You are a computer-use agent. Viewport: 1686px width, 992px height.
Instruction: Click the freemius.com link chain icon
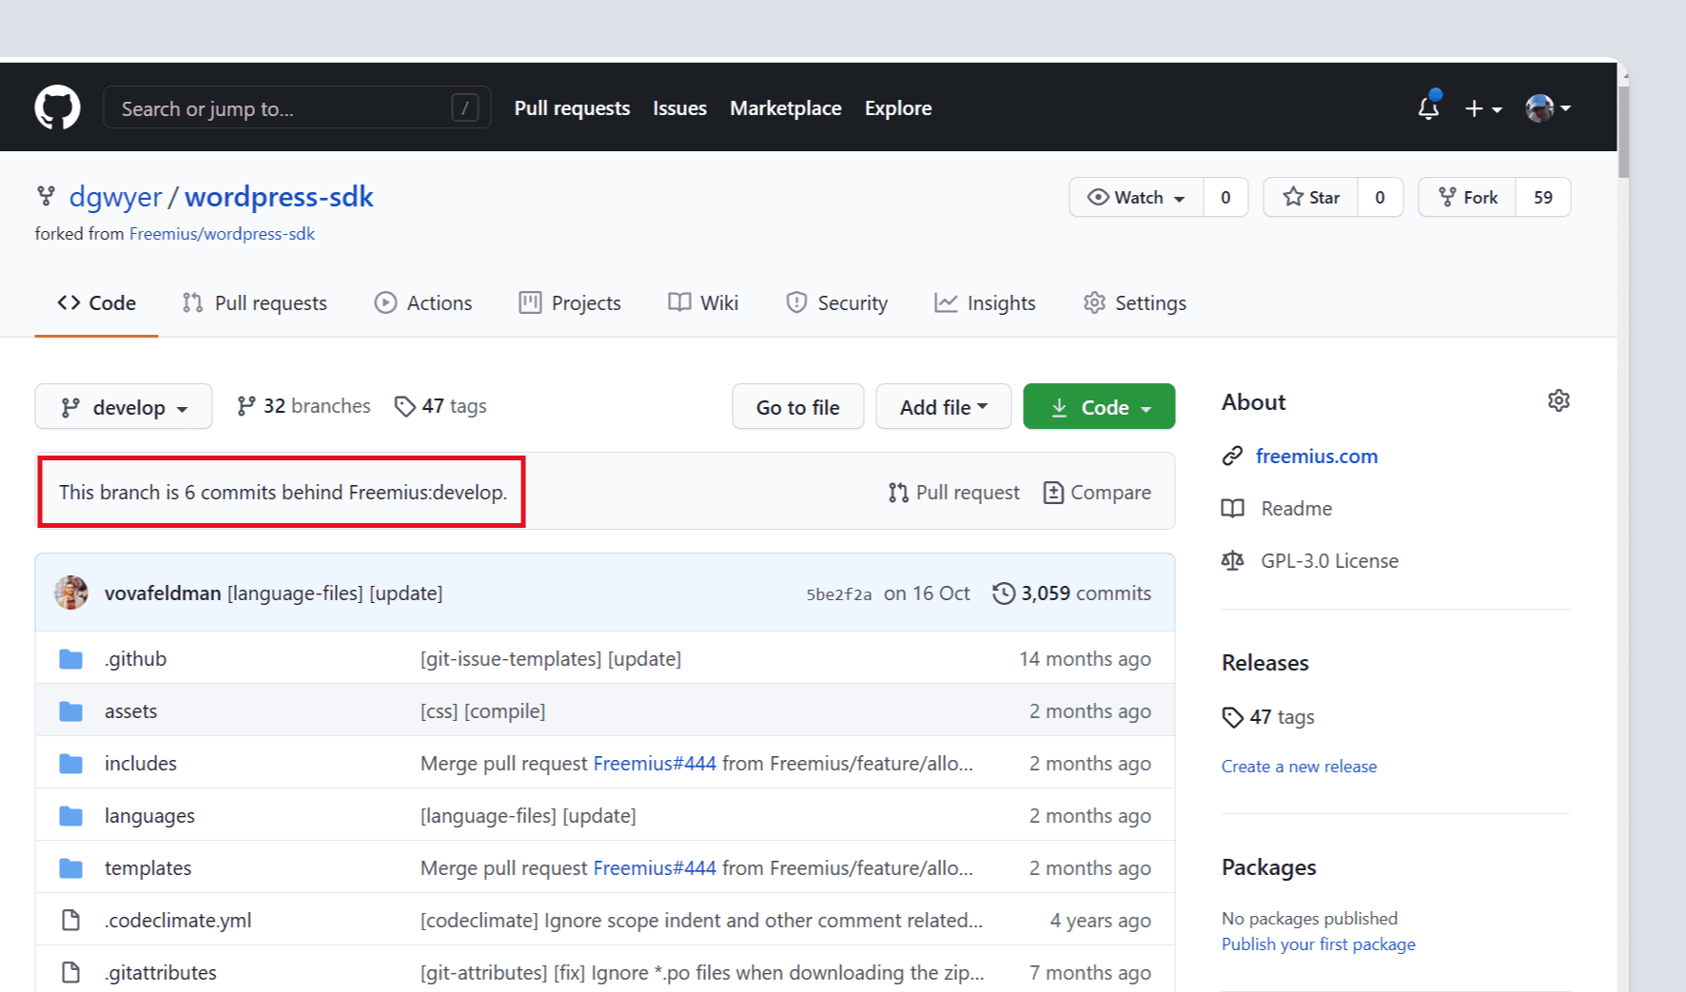coord(1232,456)
